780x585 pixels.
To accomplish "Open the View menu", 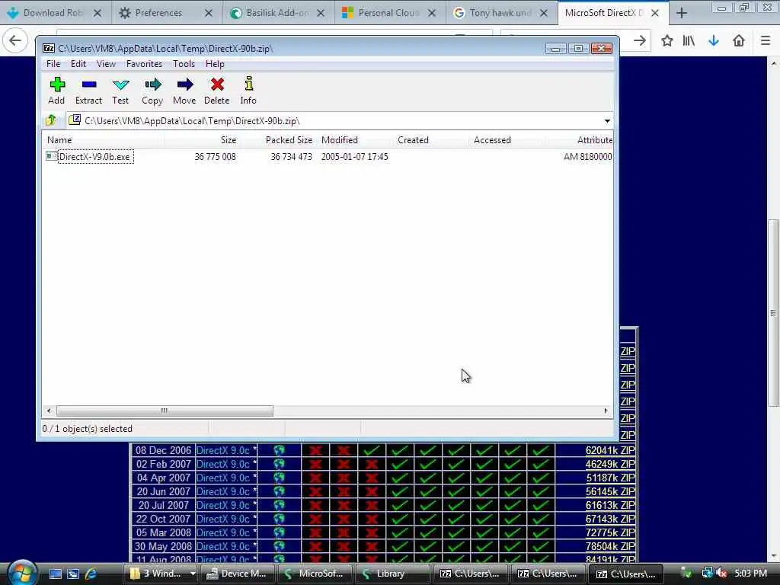I will [106, 64].
